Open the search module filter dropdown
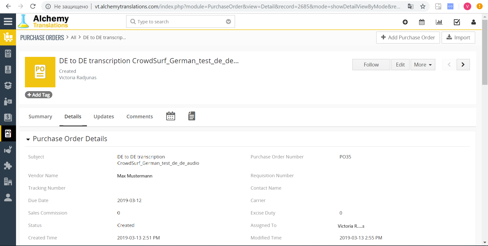 [228, 22]
